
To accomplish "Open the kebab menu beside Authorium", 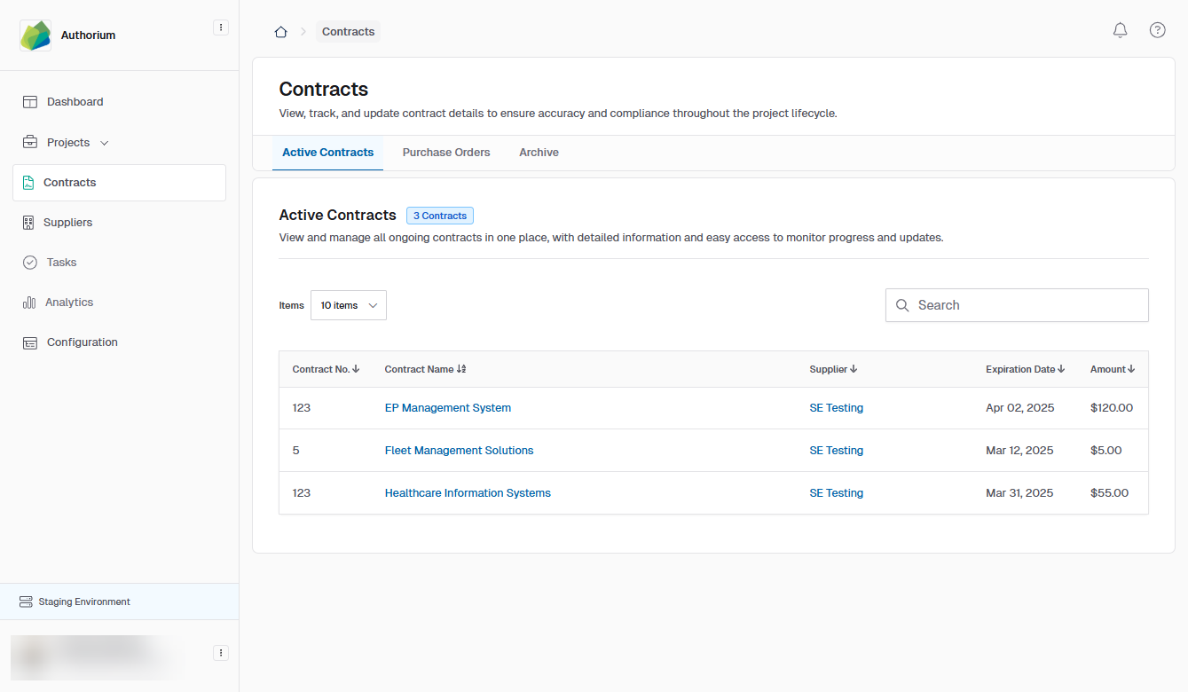I will click(x=221, y=28).
